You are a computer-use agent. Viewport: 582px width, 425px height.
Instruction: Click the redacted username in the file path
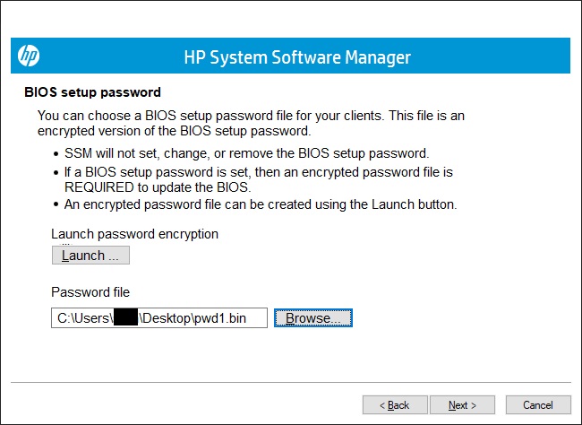[x=125, y=318]
